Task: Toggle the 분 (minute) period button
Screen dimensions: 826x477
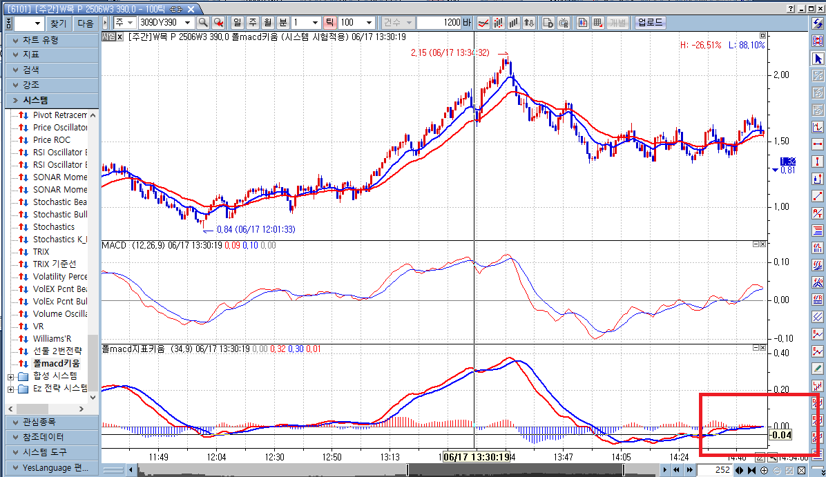Action: point(282,23)
